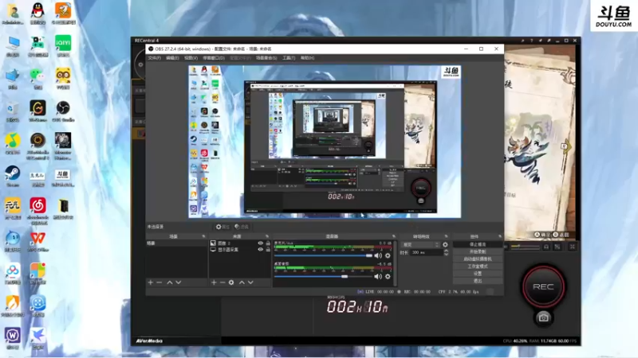The height and width of the screenshot is (358, 638).
Task: Open the 编辑(E) menu in OBS
Action: pos(172,58)
